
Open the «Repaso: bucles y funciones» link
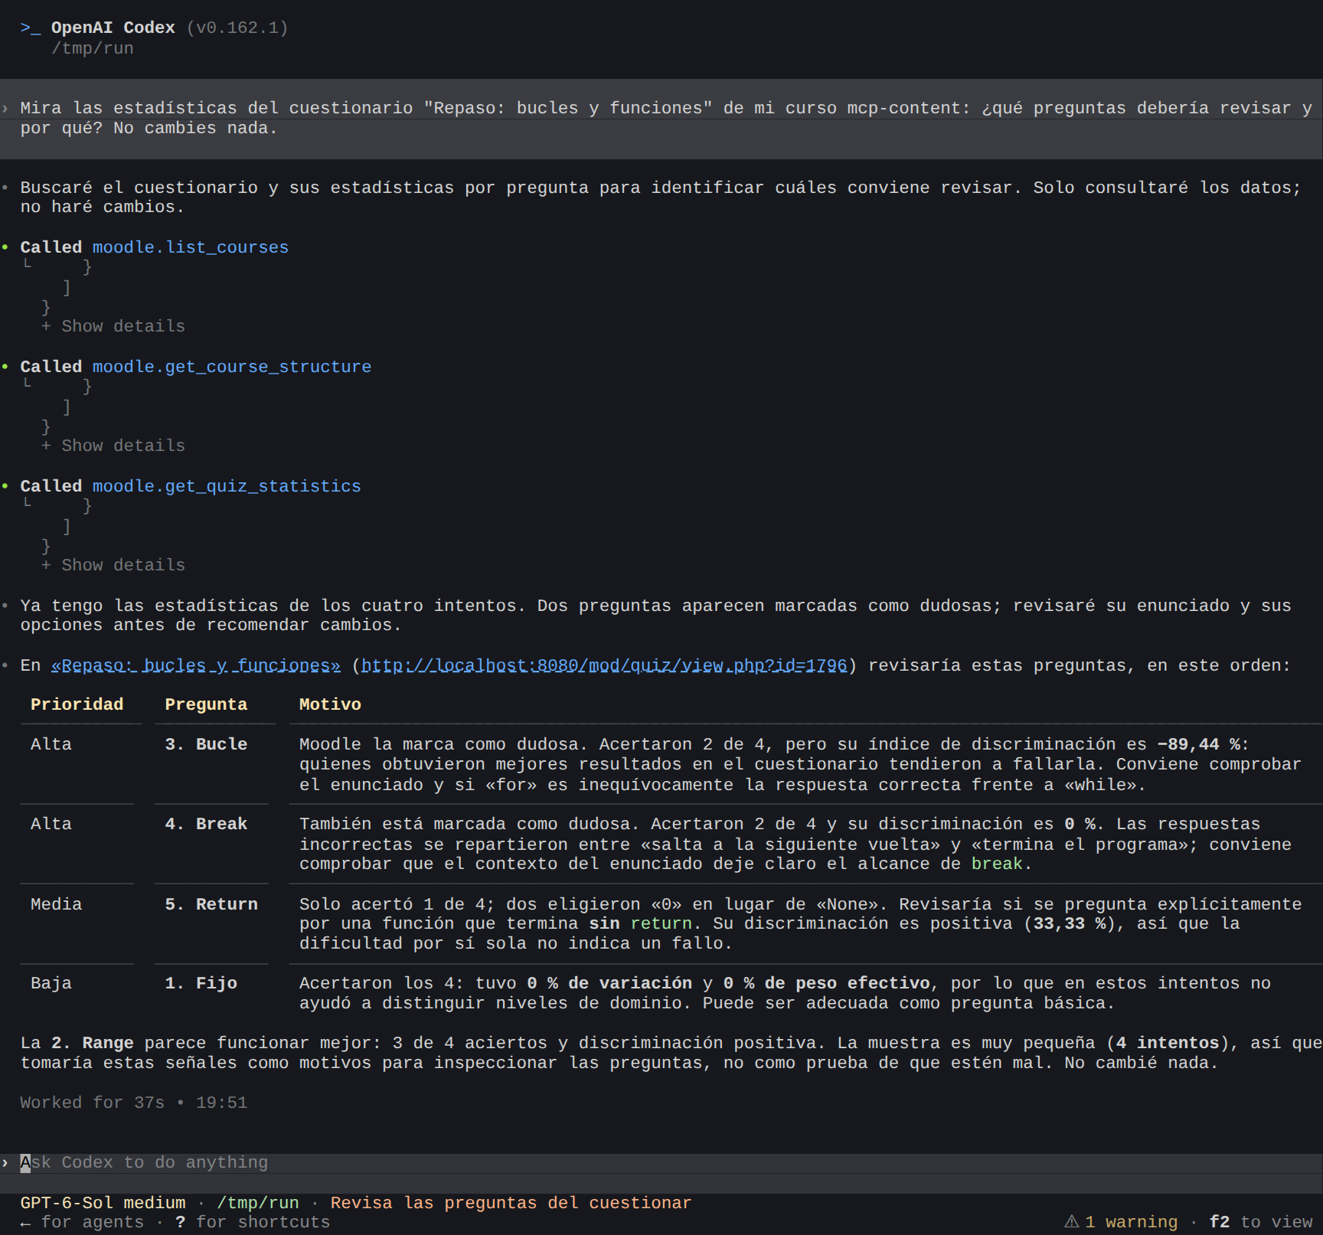(x=196, y=665)
